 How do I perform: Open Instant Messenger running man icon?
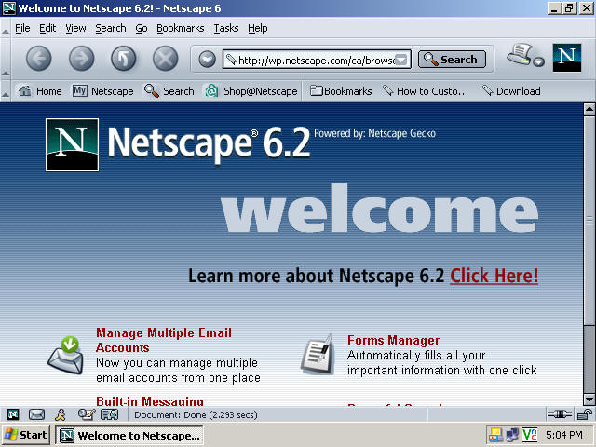pyautogui.click(x=60, y=414)
